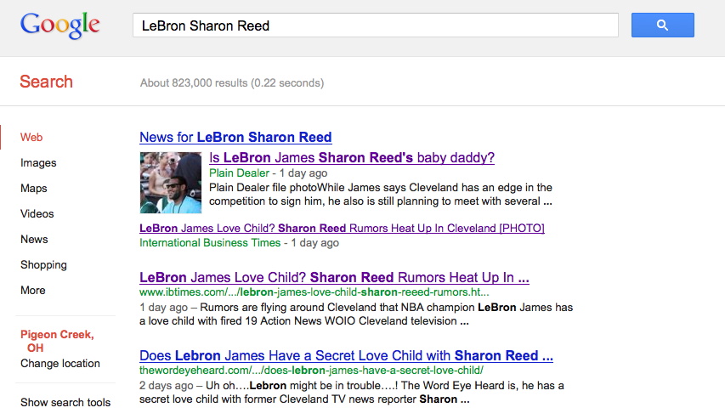This screenshot has width=725, height=419.
Task: Switch to Maps results
Action: pyautogui.click(x=34, y=188)
